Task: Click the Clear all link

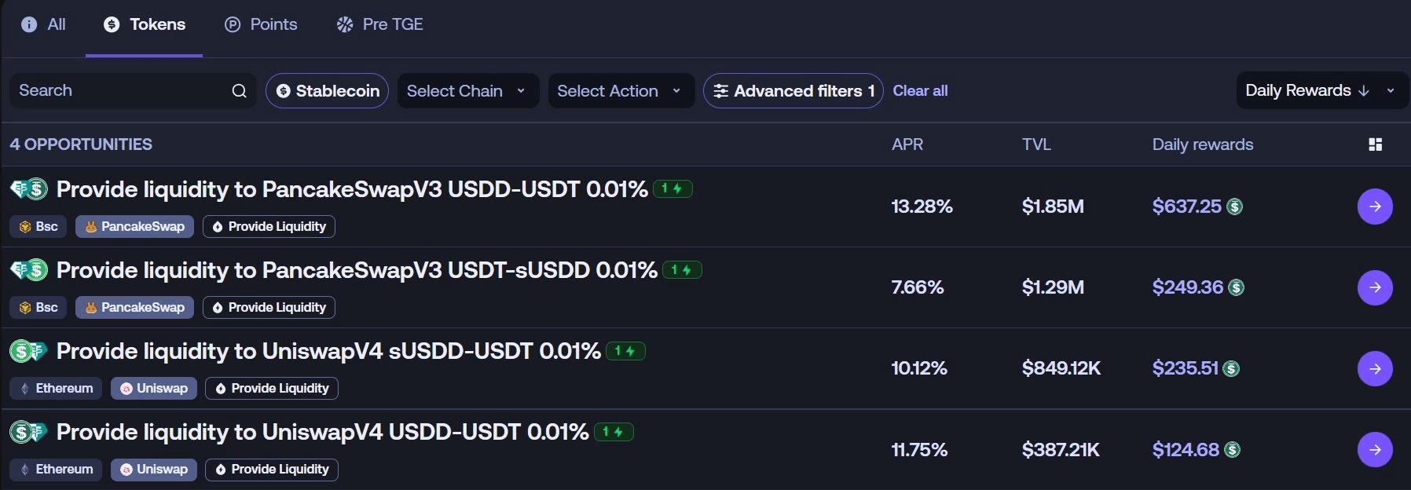Action: tap(920, 91)
